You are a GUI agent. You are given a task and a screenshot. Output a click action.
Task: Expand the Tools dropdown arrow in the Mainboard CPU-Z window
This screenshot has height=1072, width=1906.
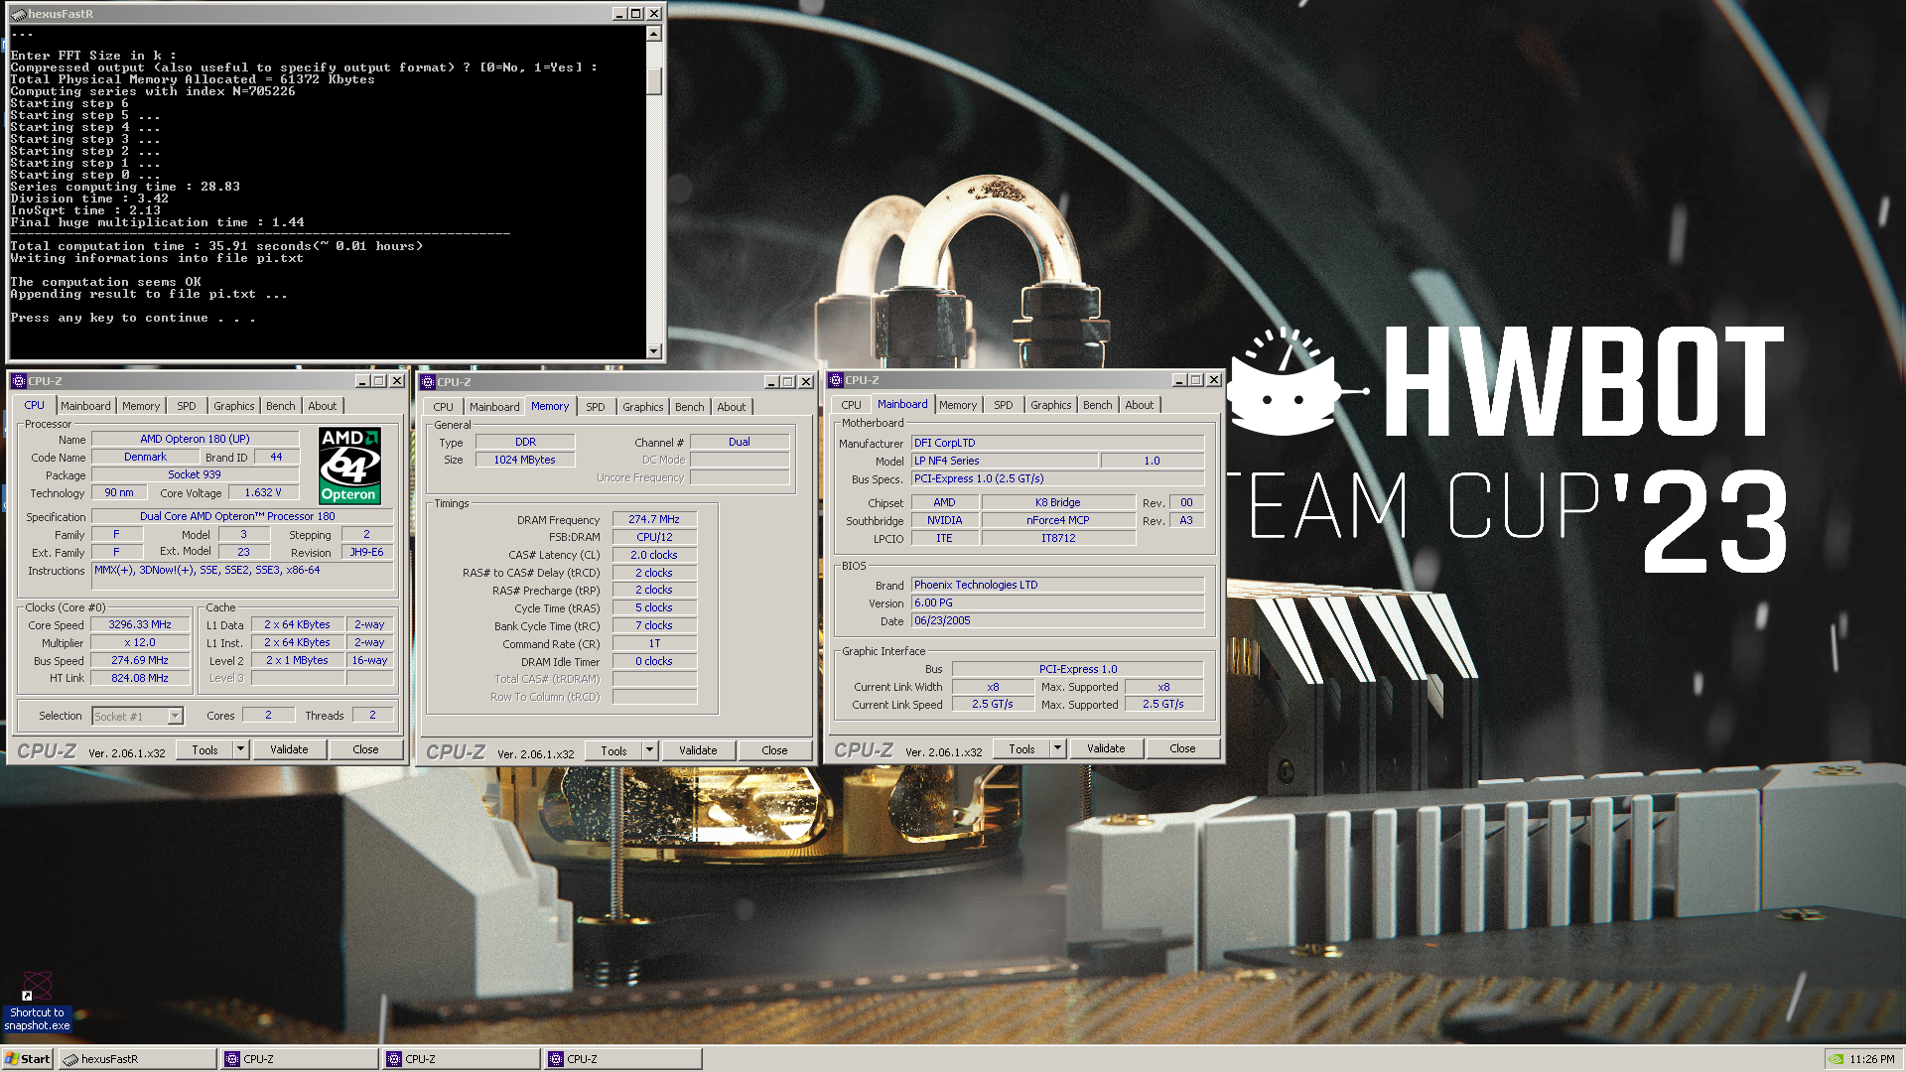pos(1057,749)
